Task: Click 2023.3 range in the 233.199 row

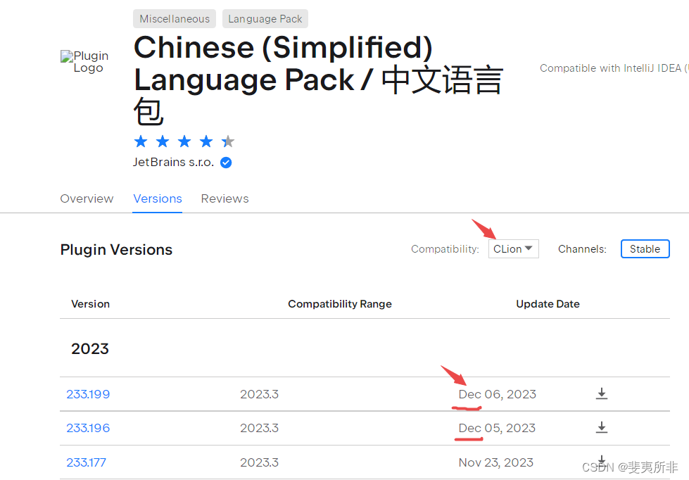Action: tap(259, 394)
